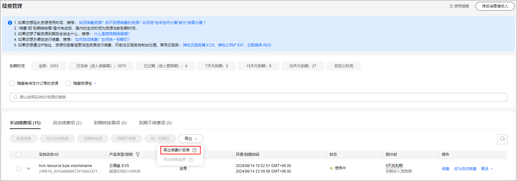Filter by 15天内到期: 9
Screen dimensions: 517x181
258,66
